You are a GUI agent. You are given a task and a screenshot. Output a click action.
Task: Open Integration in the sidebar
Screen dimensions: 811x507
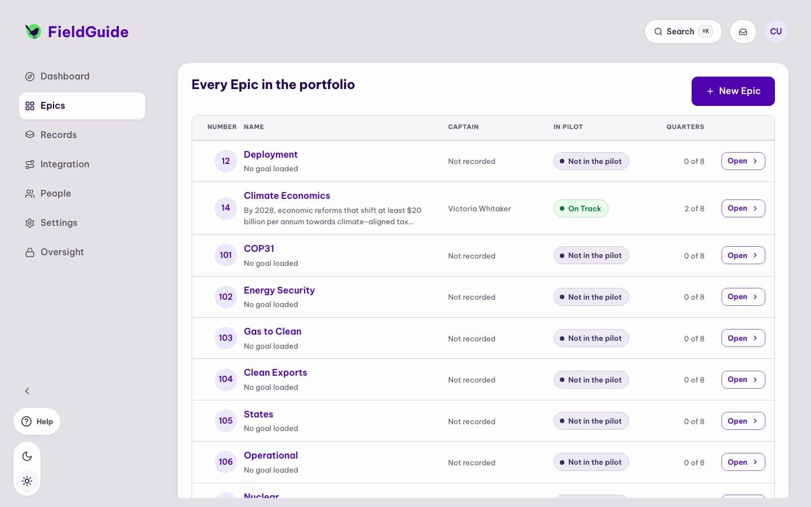coord(82,164)
